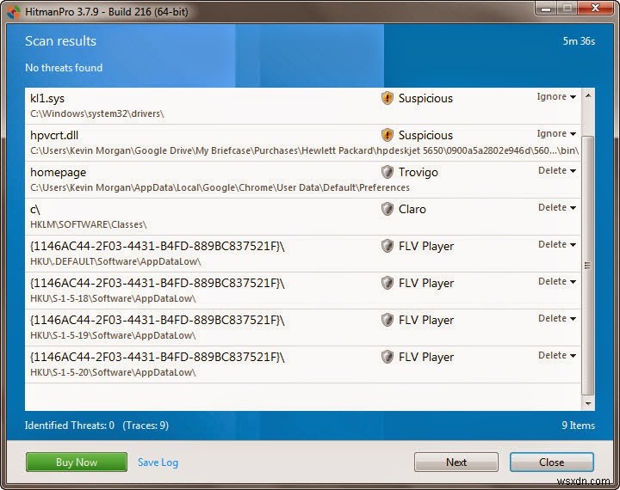Click the Identified Threats: 0 status text
The height and width of the screenshot is (490, 620).
click(x=70, y=426)
